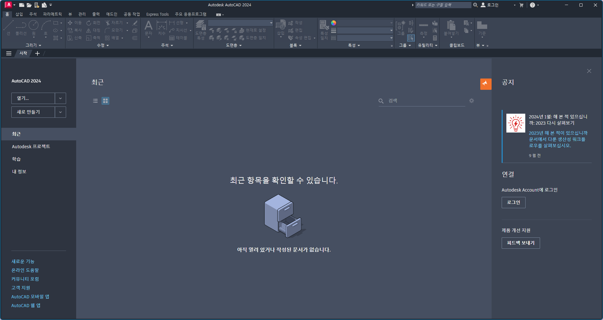Click the Move (이동) tool
The height and width of the screenshot is (320, 603).
click(75, 23)
